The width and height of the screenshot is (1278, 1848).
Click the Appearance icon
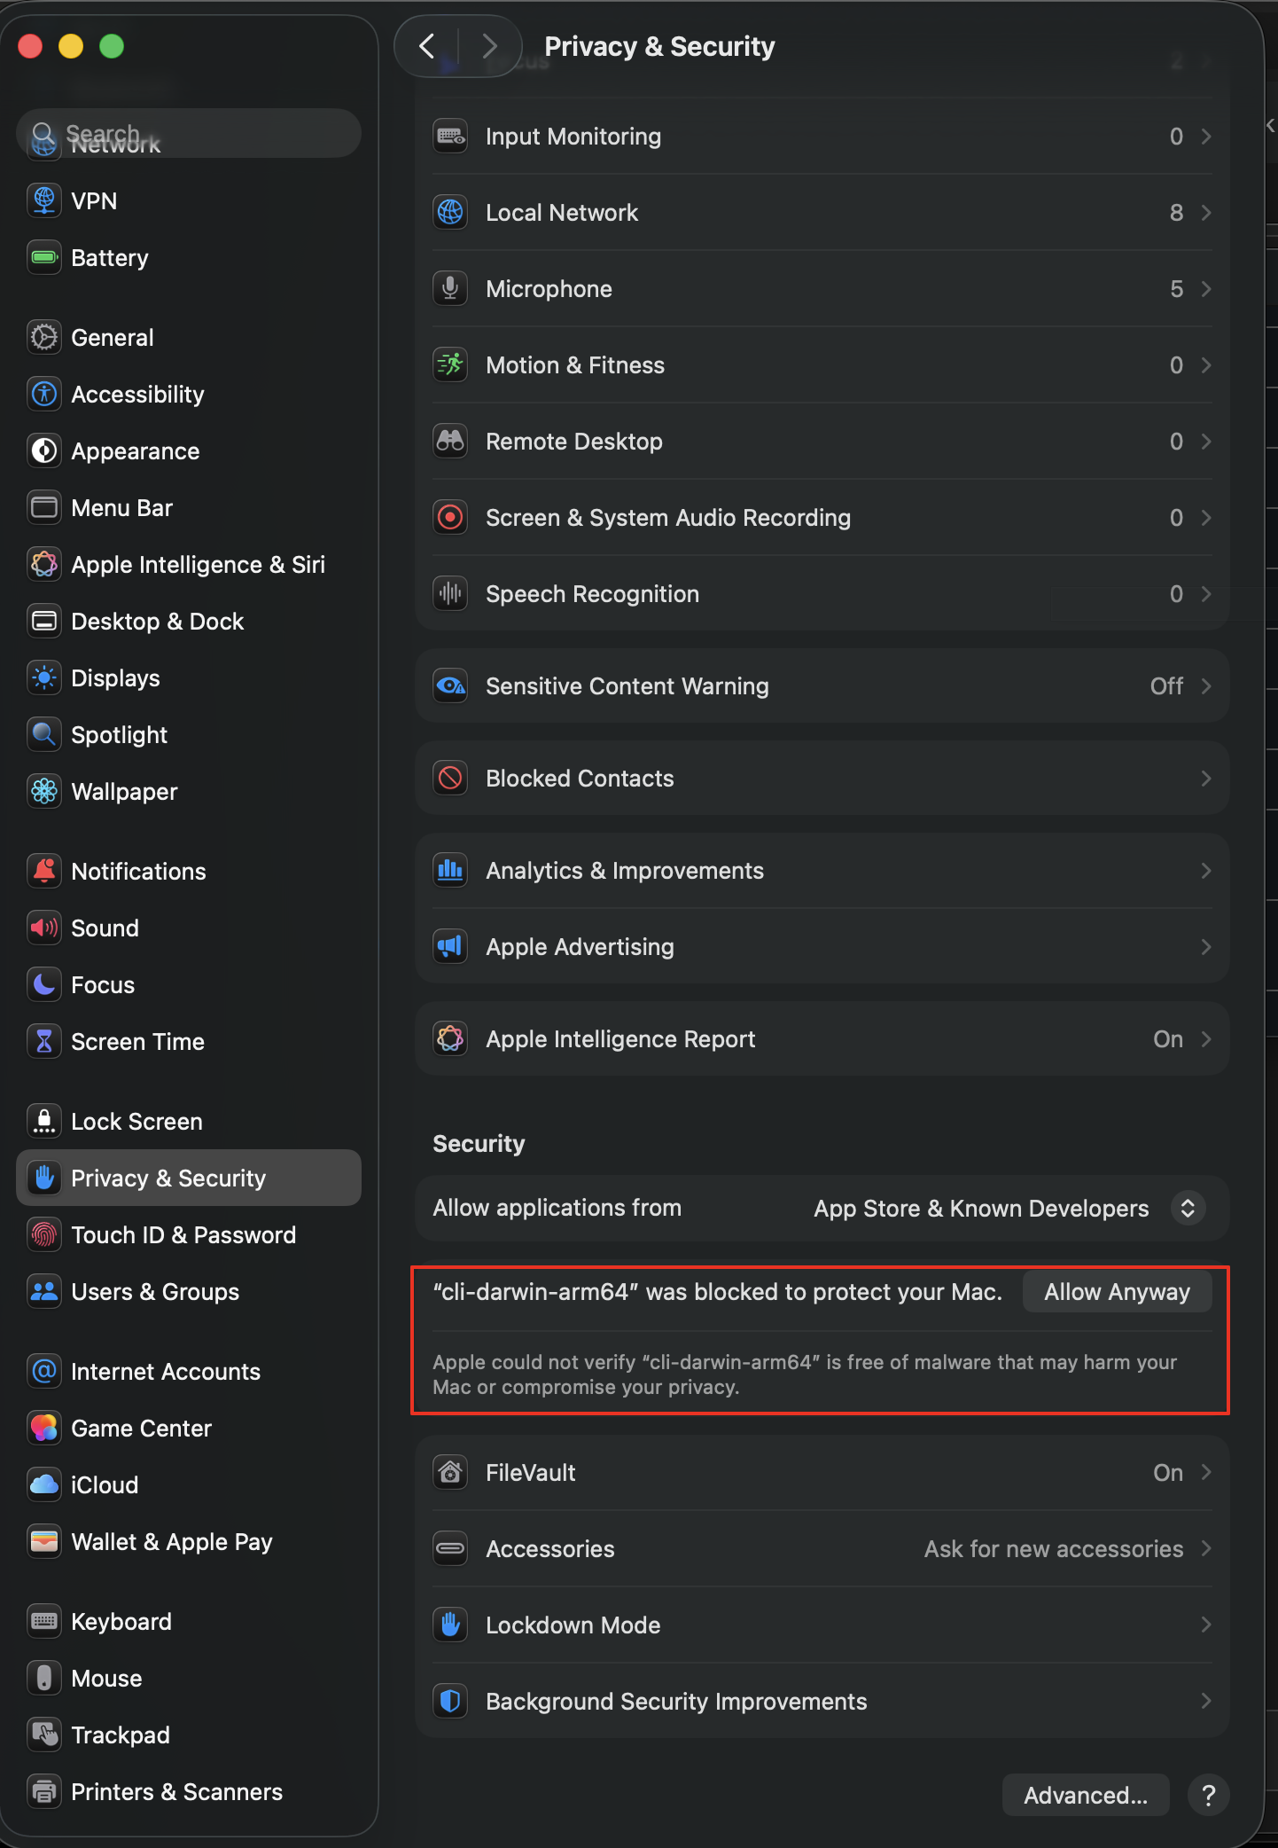[43, 450]
